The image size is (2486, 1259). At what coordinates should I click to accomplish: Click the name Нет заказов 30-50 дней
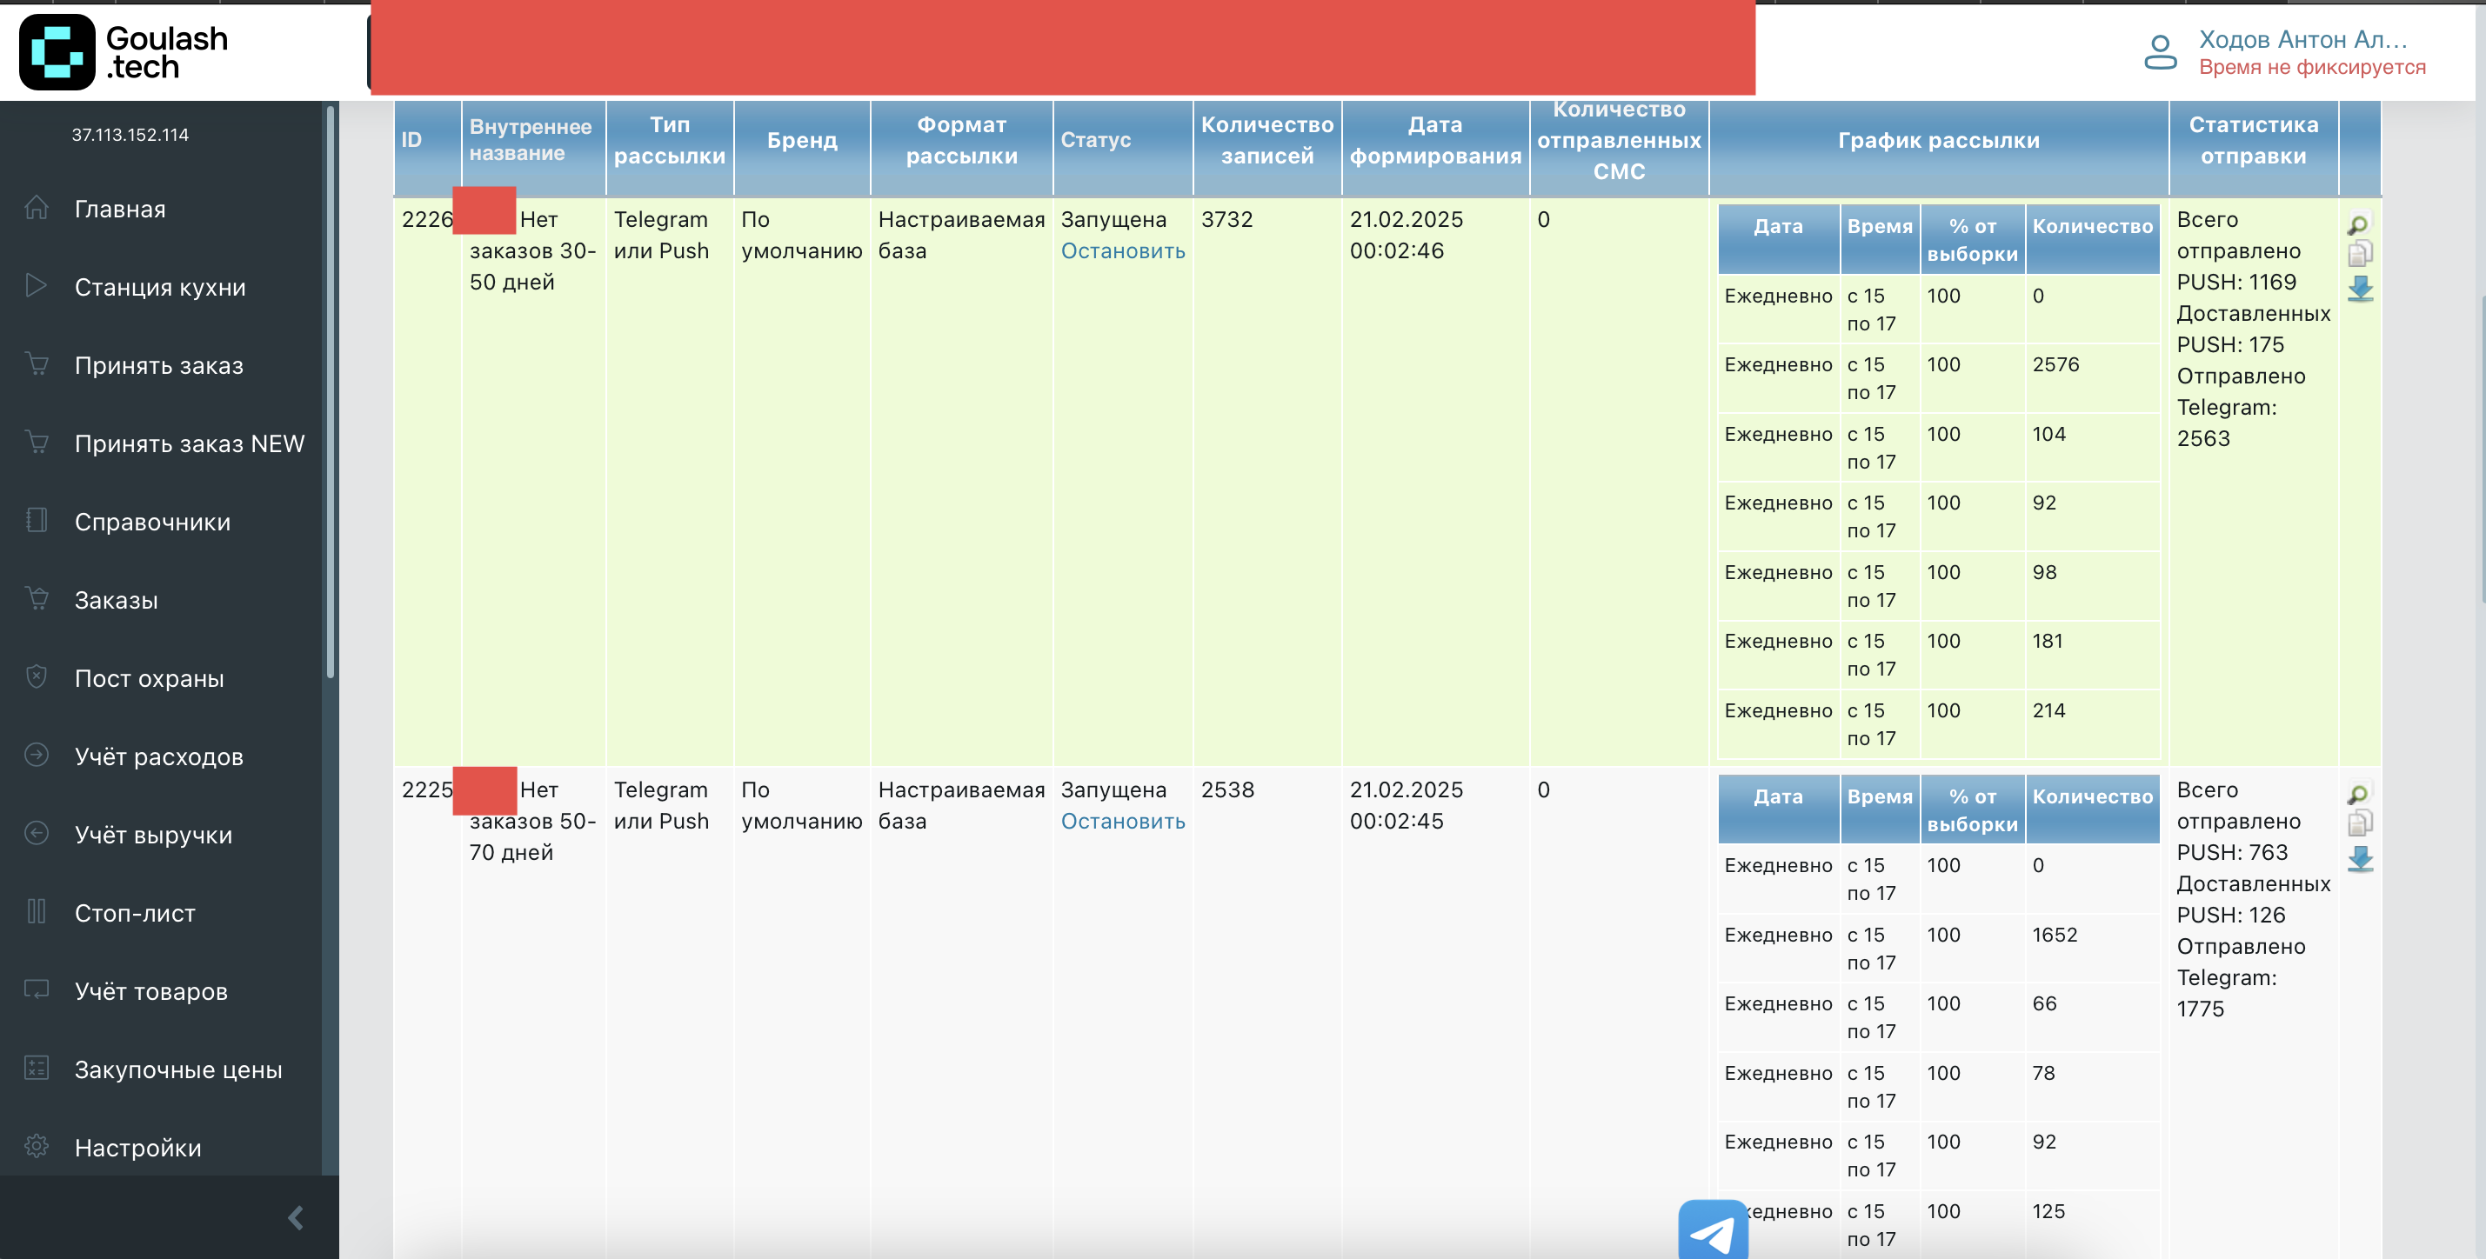532,250
